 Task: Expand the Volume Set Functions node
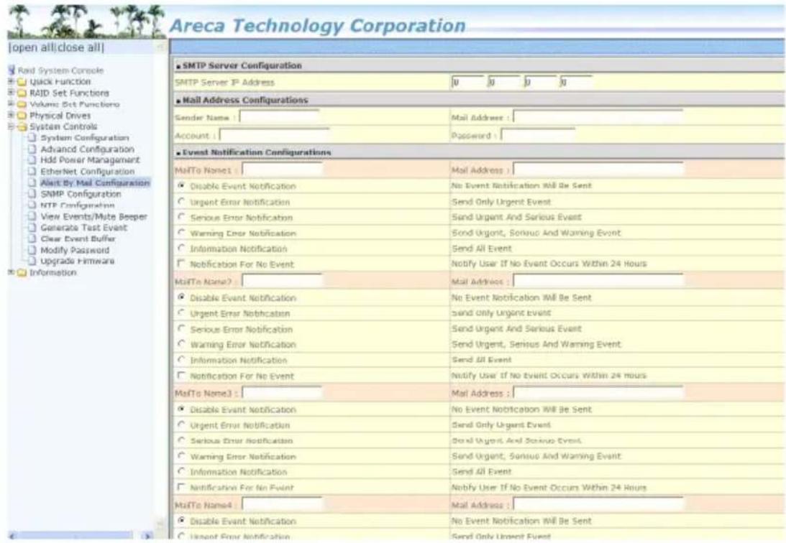point(11,103)
